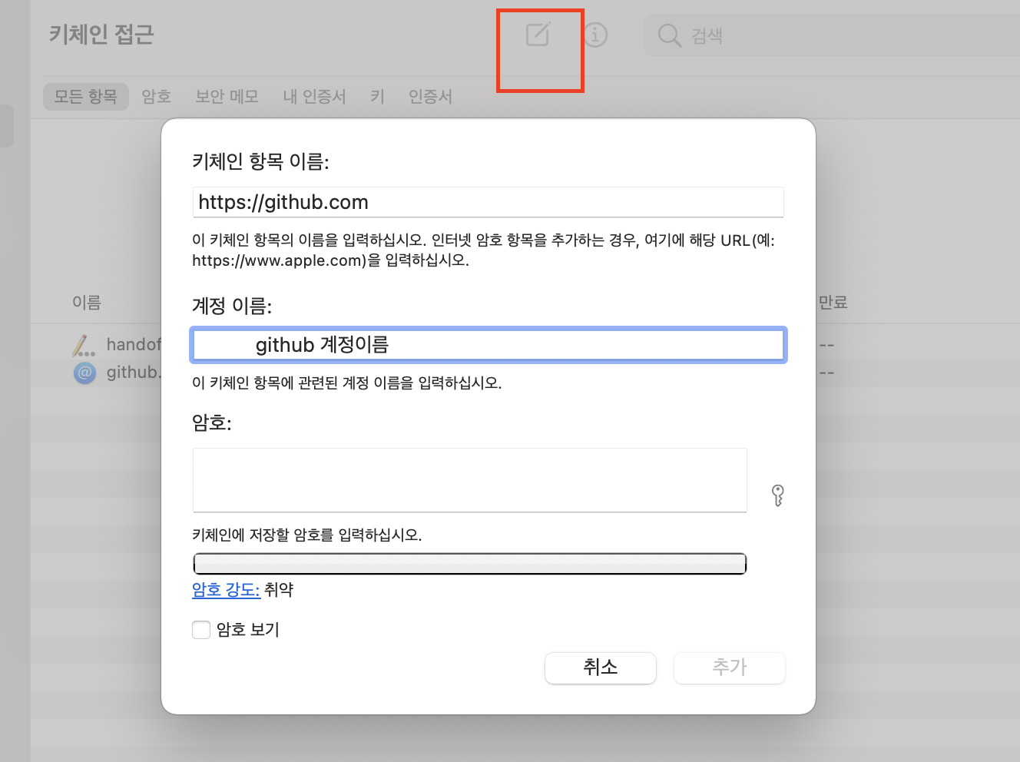Screen dimensions: 1020x762
Task: Click the empty 암호 input box
Action: 469,480
